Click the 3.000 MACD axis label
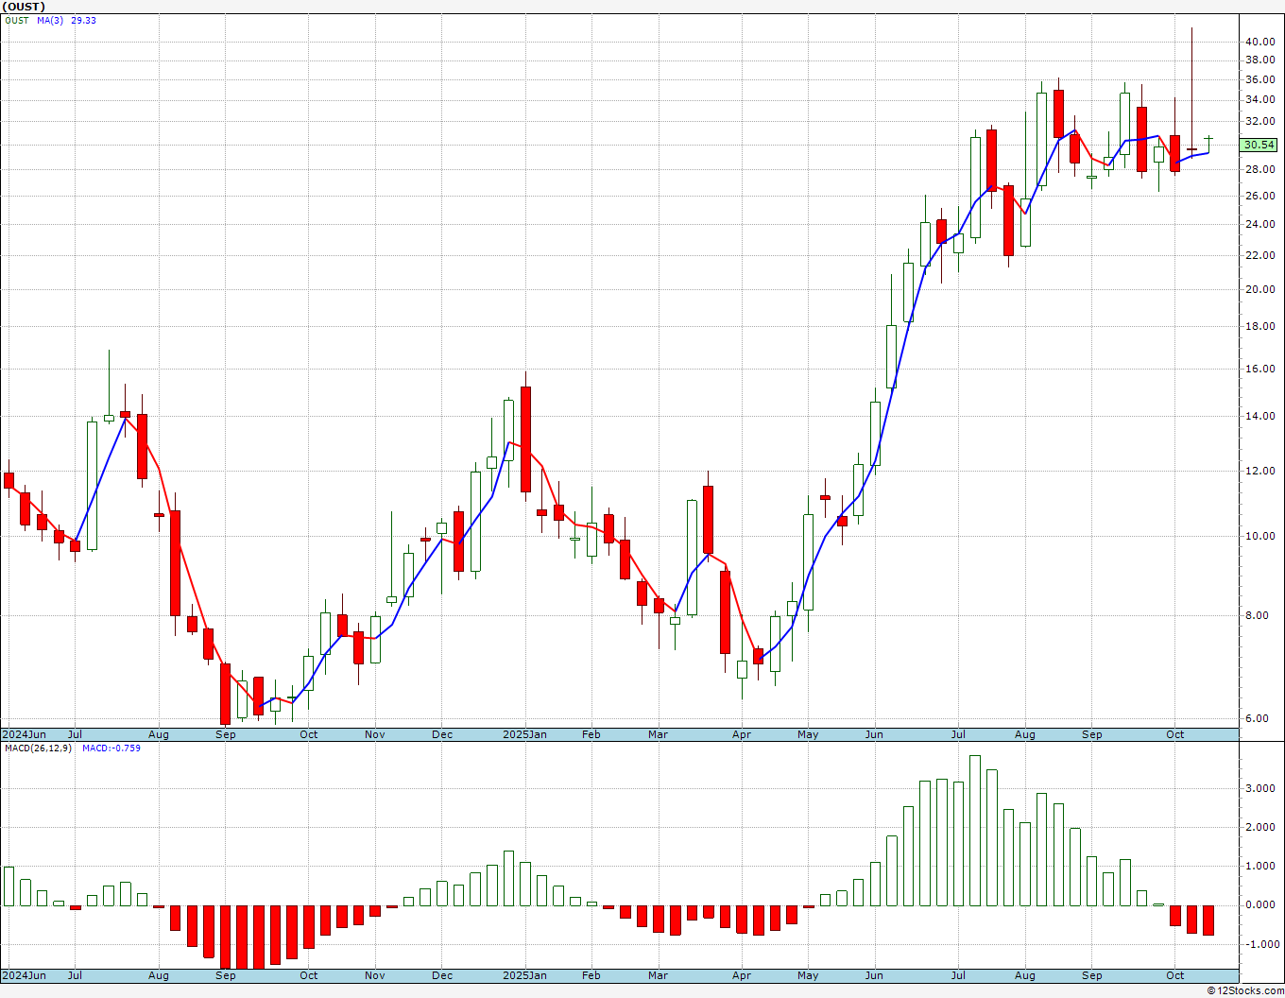This screenshot has width=1285, height=998. [x=1262, y=788]
